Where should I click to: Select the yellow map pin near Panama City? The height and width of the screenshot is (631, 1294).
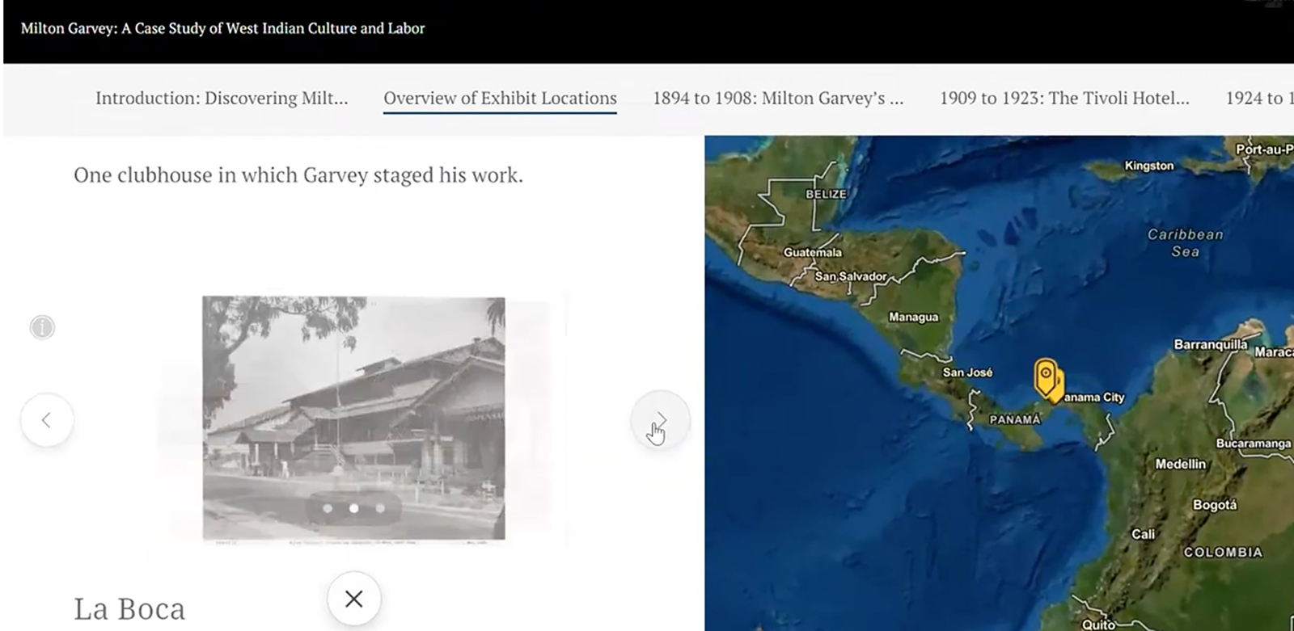1047,378
